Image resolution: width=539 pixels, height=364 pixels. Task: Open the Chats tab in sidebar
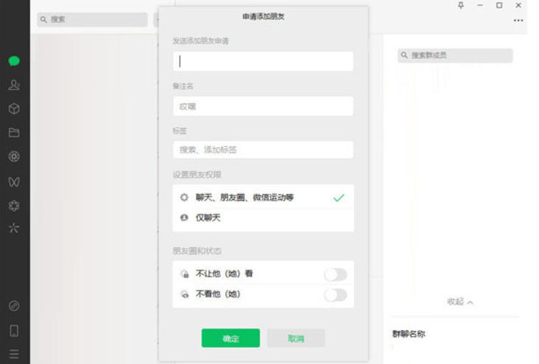click(14, 61)
